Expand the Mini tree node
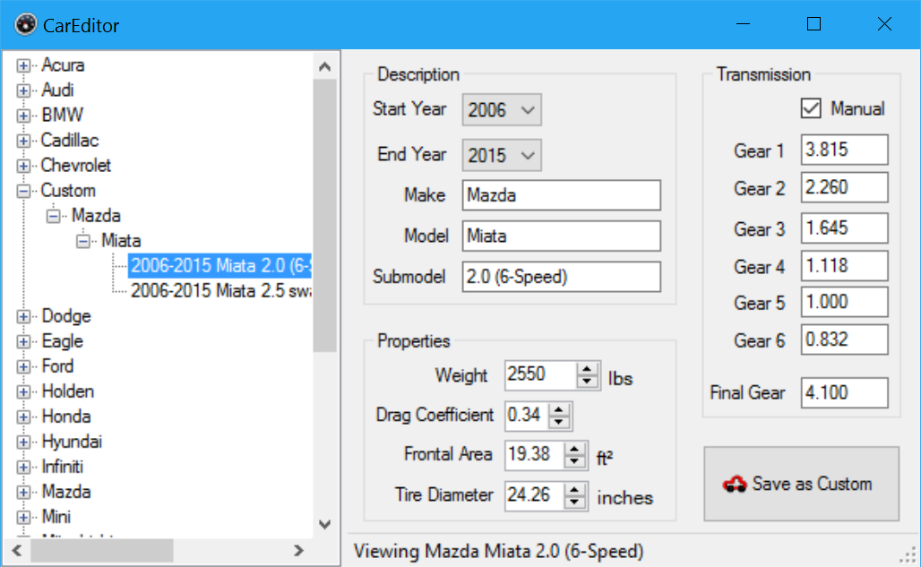The height and width of the screenshot is (567, 921). pyautogui.click(x=23, y=517)
